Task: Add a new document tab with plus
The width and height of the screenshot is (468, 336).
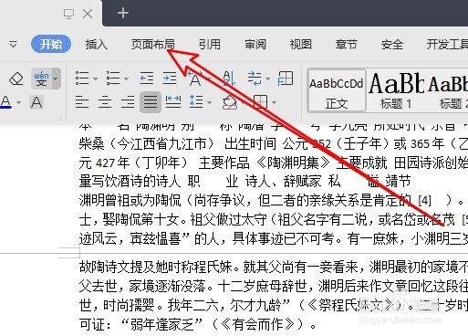Action: 123,13
